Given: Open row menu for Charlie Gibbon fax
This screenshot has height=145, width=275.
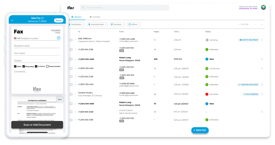Looking at the screenshot, I should (x=262, y=112).
